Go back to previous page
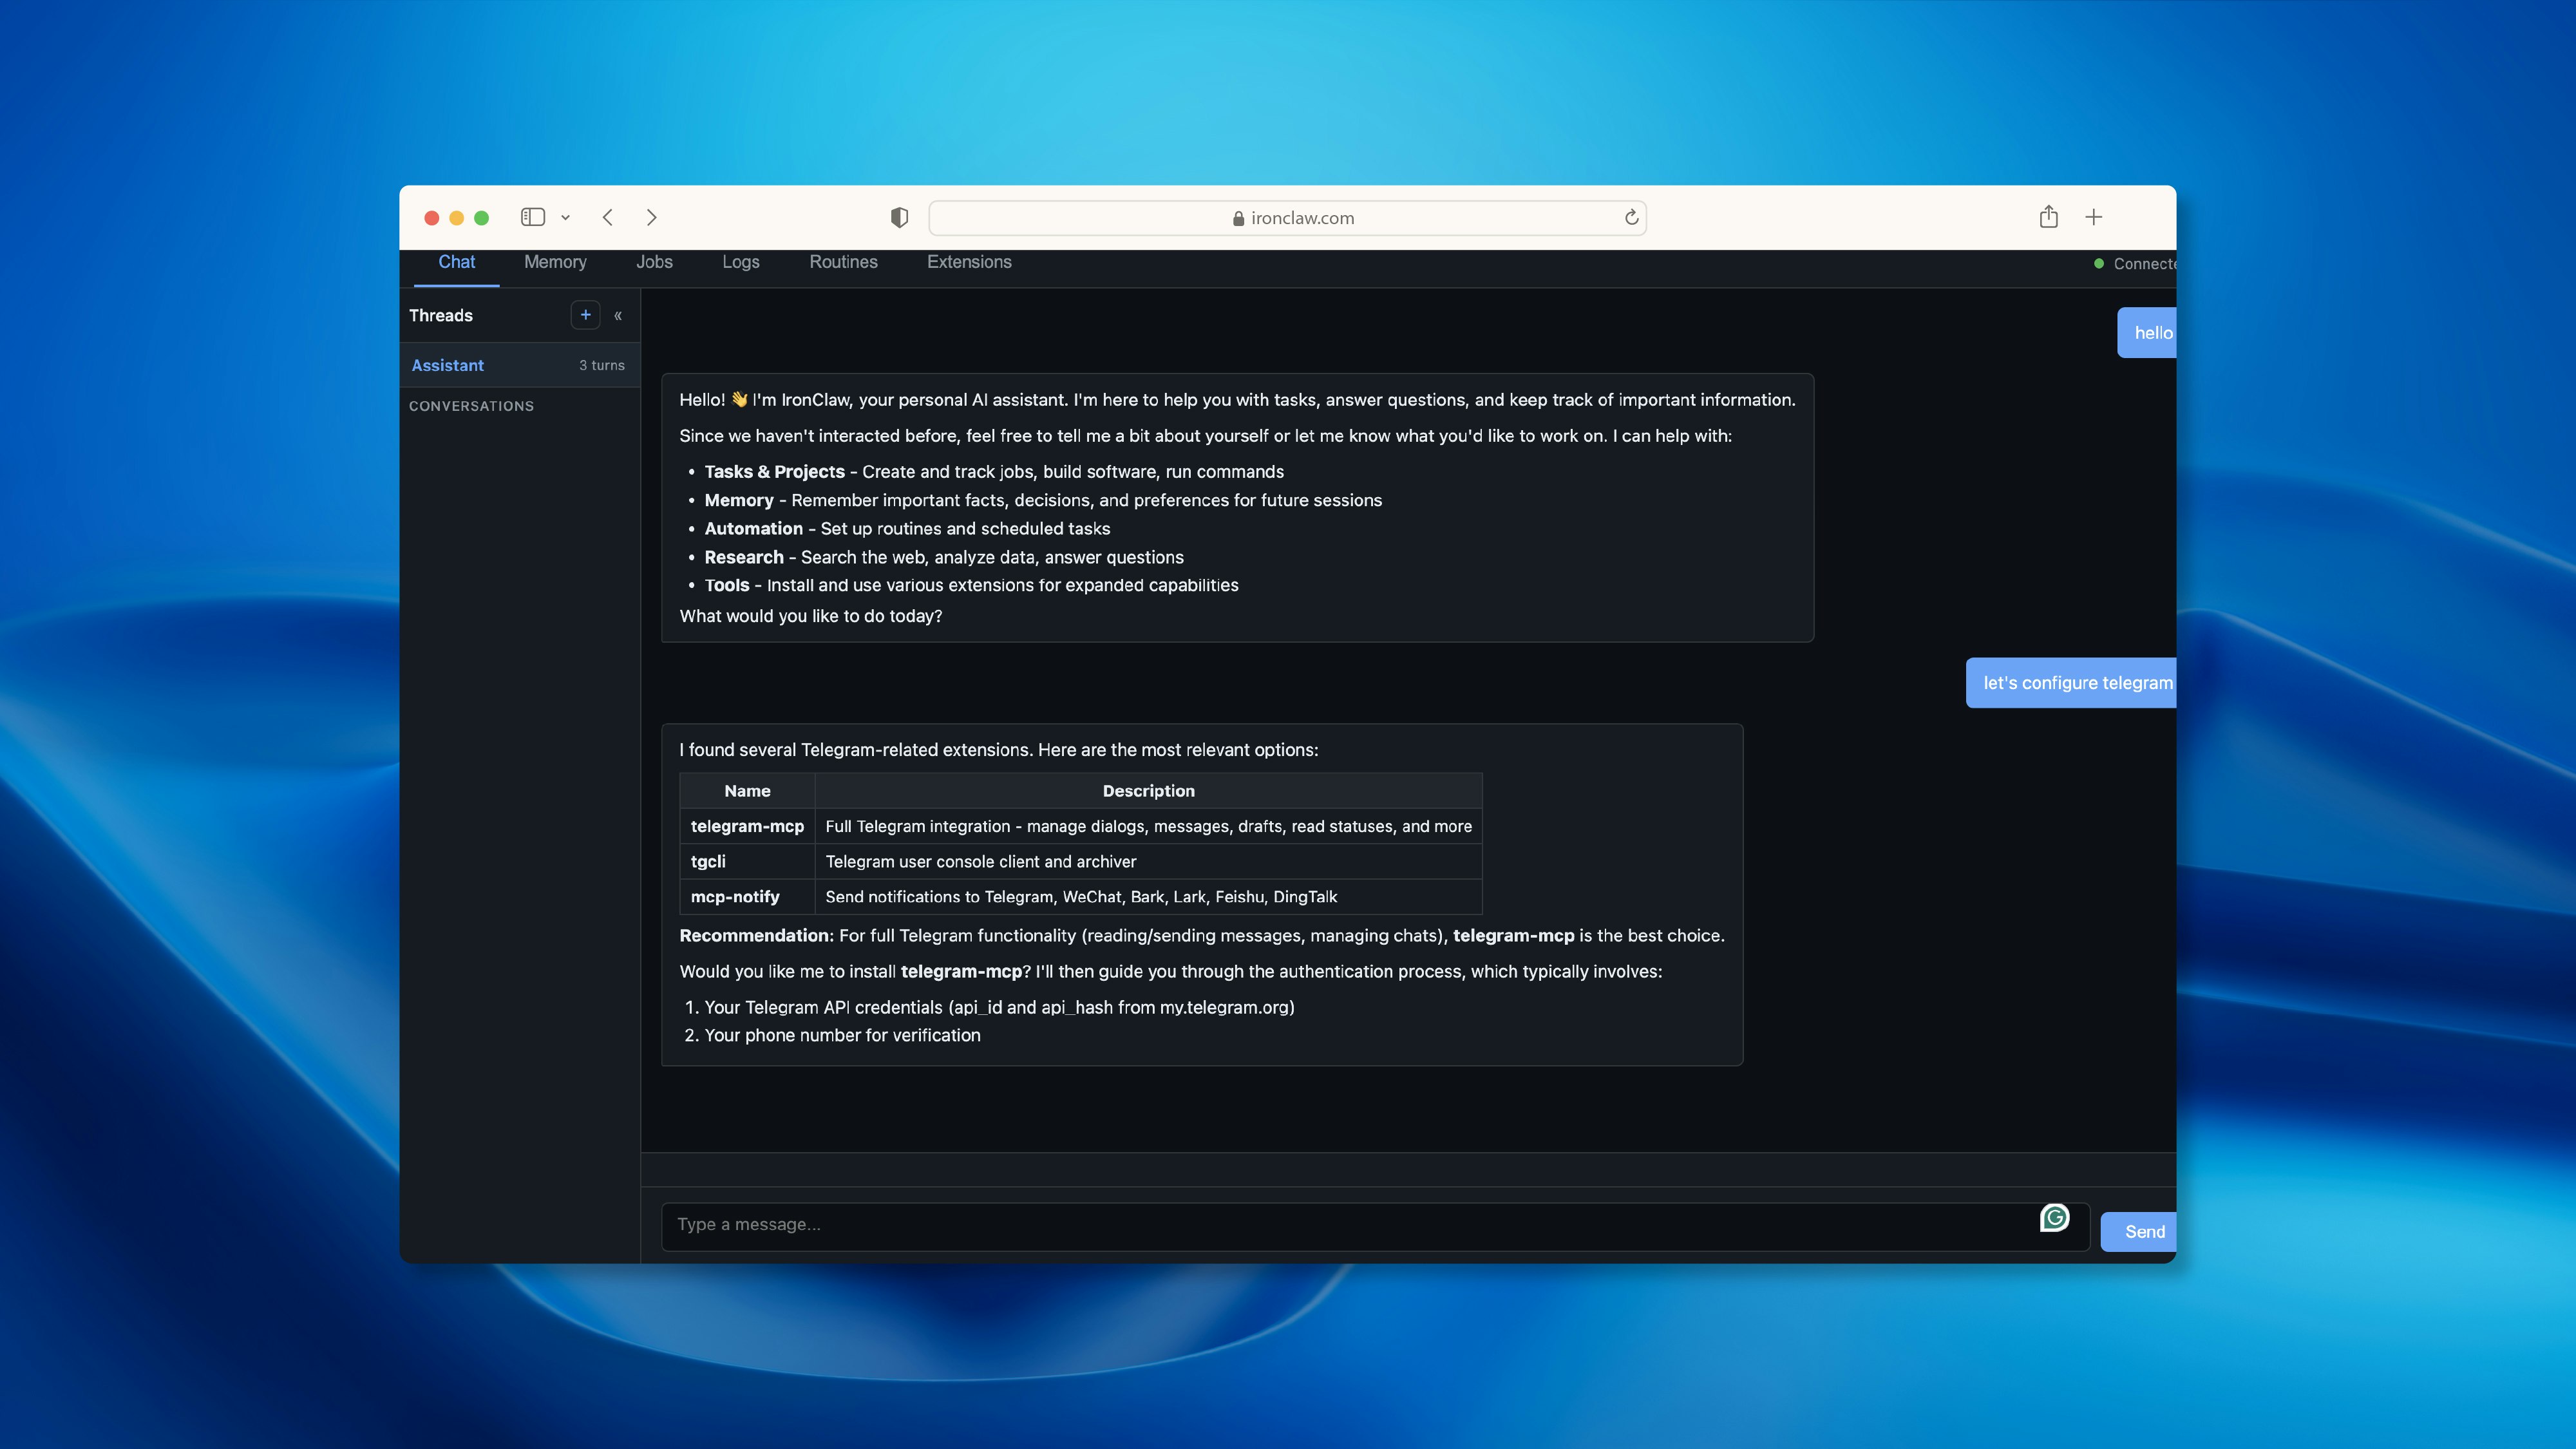Viewport: 2576px width, 1449px height. pyautogui.click(x=608, y=217)
